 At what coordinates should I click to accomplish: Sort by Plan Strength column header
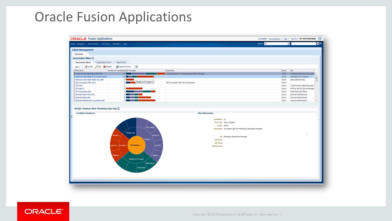click(145, 71)
